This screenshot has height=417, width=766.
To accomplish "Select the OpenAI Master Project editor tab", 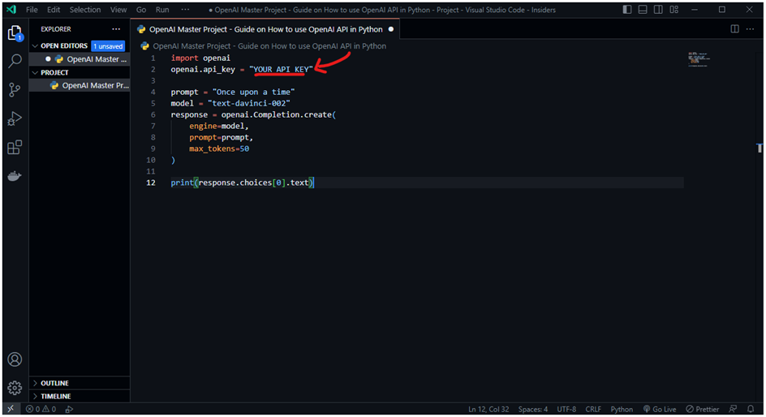I will [265, 29].
